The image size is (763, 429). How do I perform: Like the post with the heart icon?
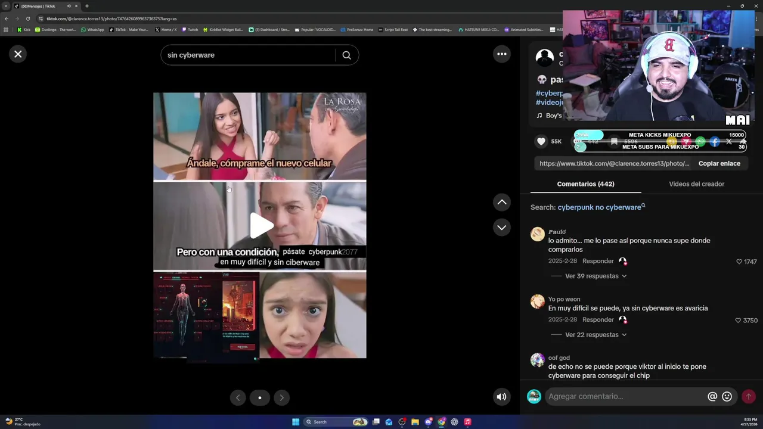coord(541,141)
